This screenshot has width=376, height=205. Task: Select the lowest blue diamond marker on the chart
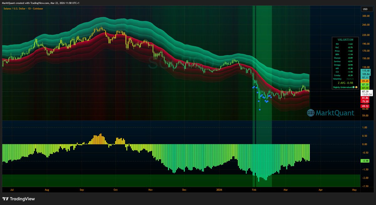pos(259,110)
